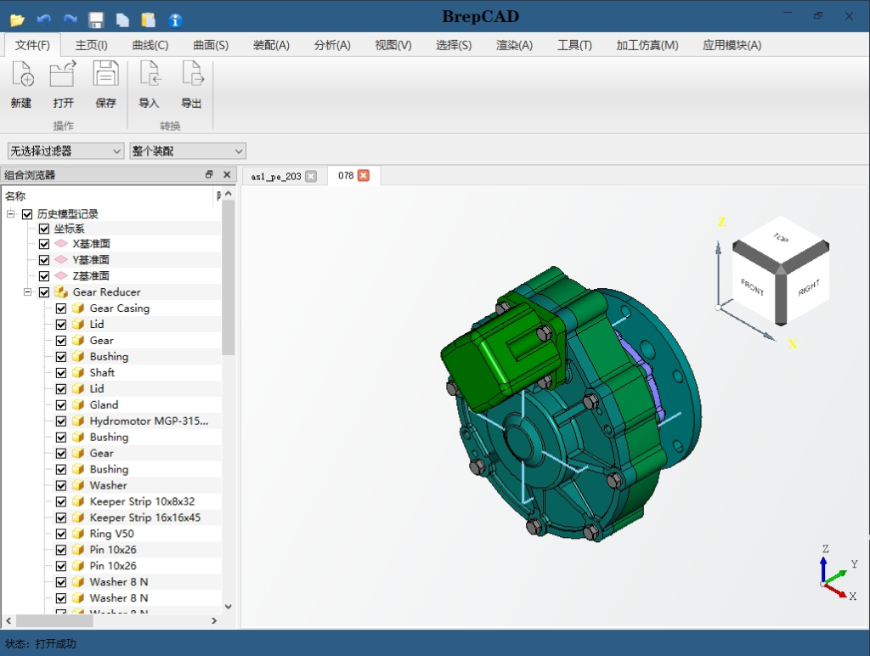This screenshot has width=870, height=656.
Task: Click the Y基准面 plane icon
Action: tap(61, 260)
